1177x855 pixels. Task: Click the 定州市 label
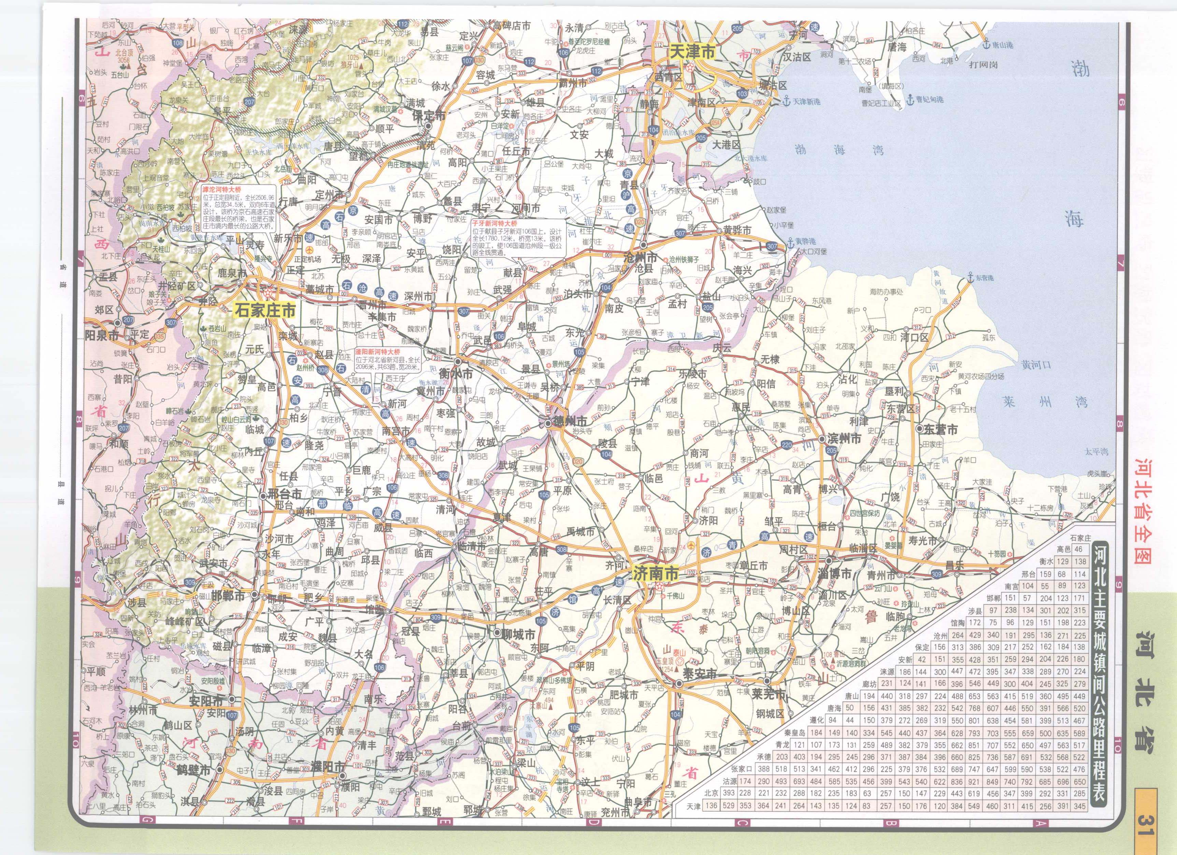[x=330, y=195]
